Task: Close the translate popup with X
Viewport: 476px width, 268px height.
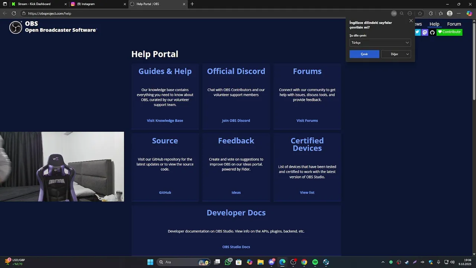Action: [411, 21]
